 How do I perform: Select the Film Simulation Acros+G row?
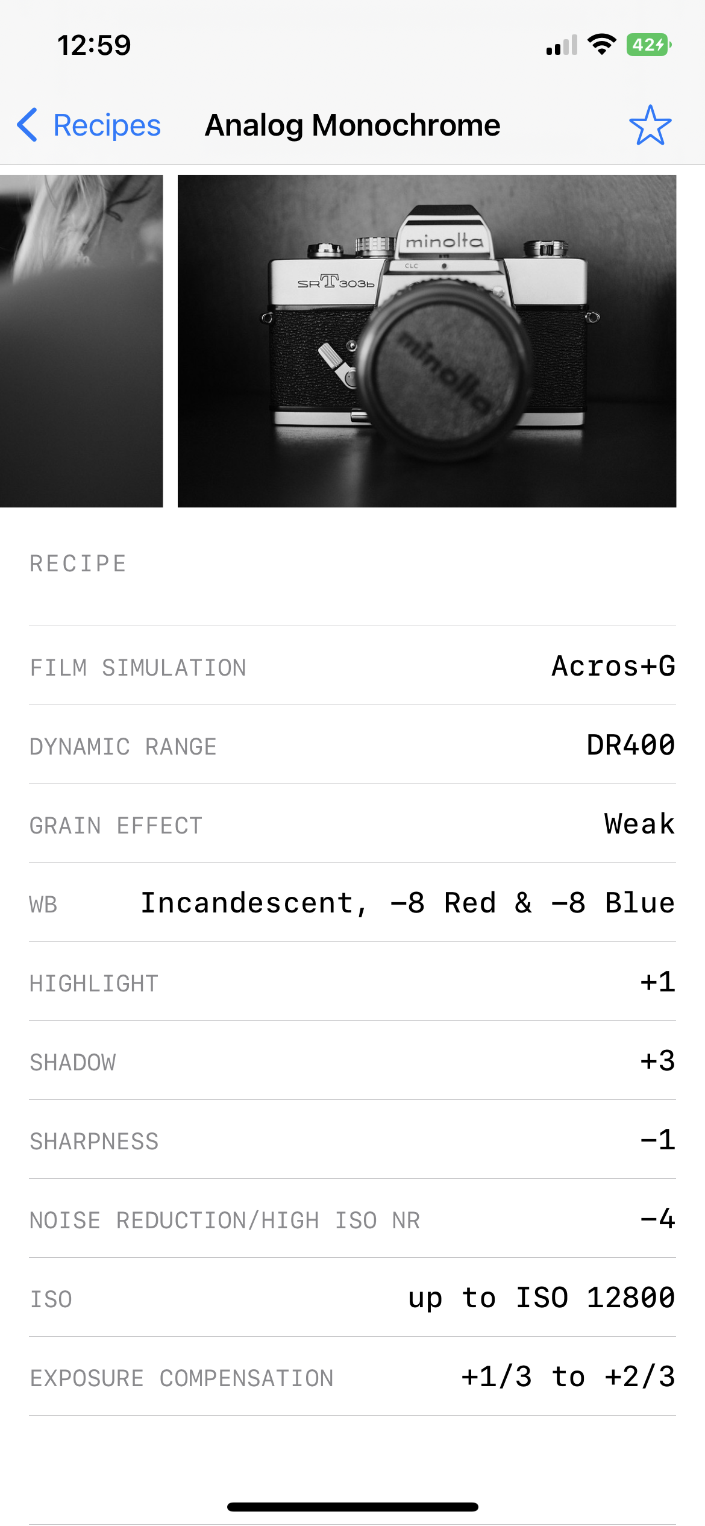pos(352,666)
